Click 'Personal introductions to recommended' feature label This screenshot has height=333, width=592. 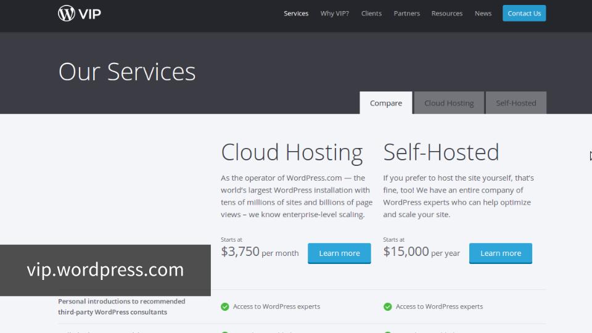pos(121,306)
